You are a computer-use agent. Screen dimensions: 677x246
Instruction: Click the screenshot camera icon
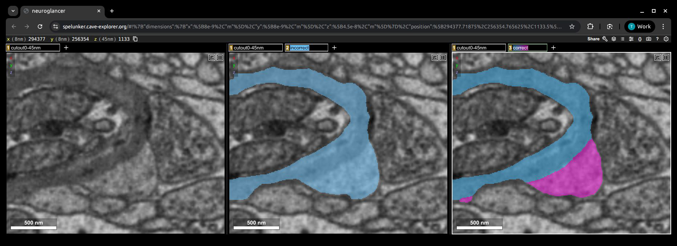click(649, 39)
